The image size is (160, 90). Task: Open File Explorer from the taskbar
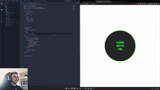pos(74,88)
